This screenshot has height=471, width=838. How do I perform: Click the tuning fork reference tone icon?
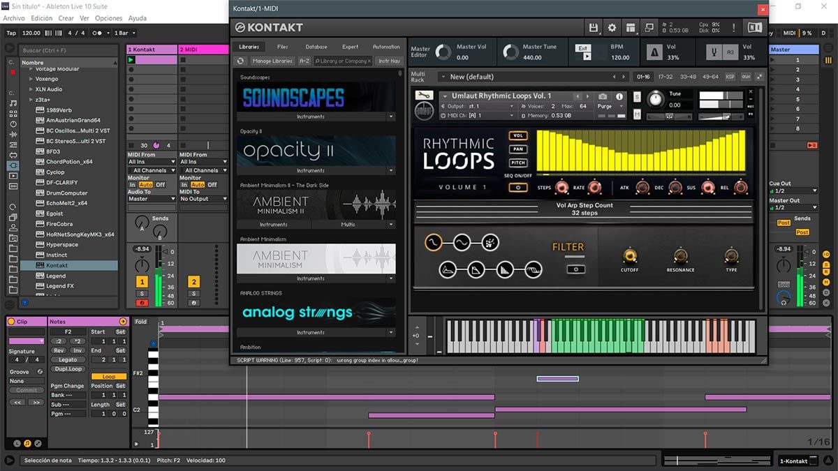[714, 52]
